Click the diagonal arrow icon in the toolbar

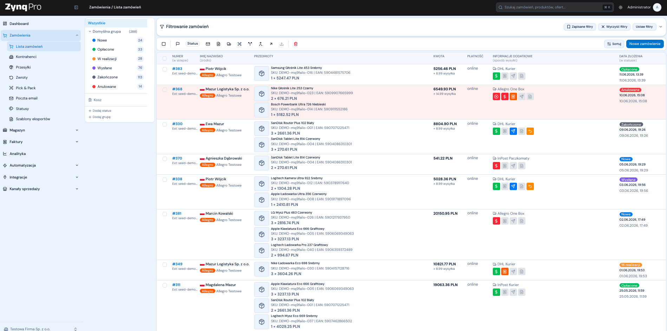[x=271, y=44]
